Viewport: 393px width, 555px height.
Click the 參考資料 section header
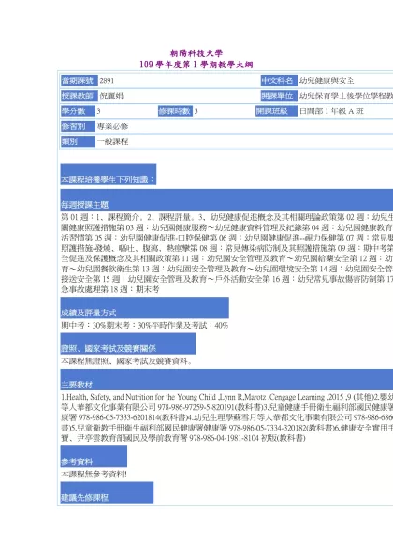(x=94, y=457)
